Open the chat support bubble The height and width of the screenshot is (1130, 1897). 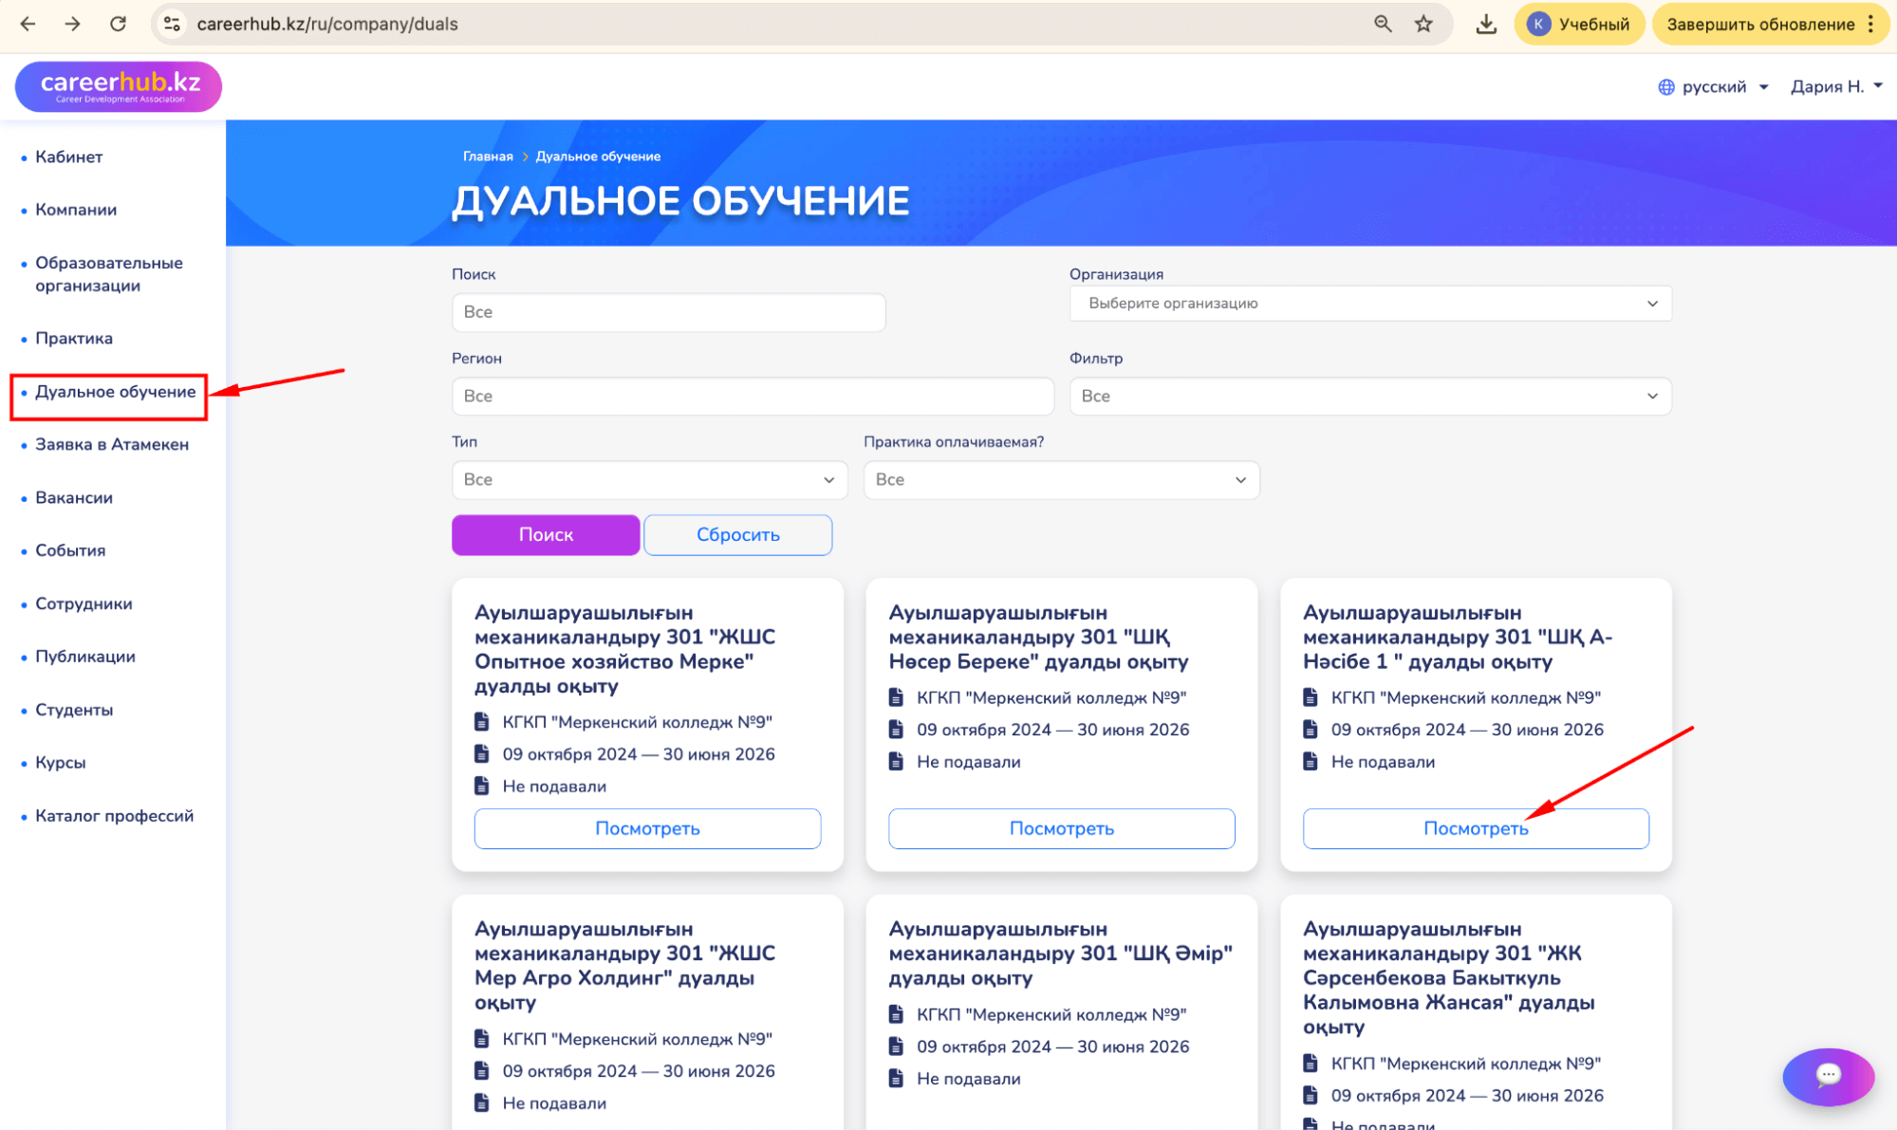click(1828, 1075)
